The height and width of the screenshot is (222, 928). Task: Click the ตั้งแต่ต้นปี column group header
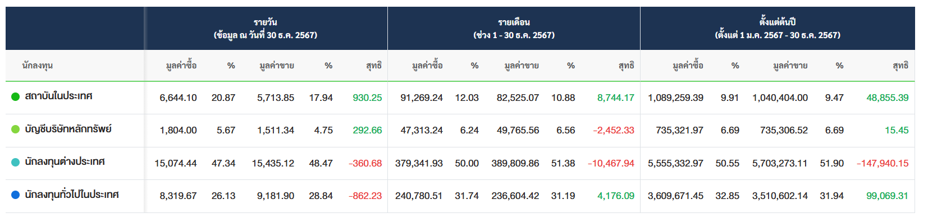(x=778, y=29)
